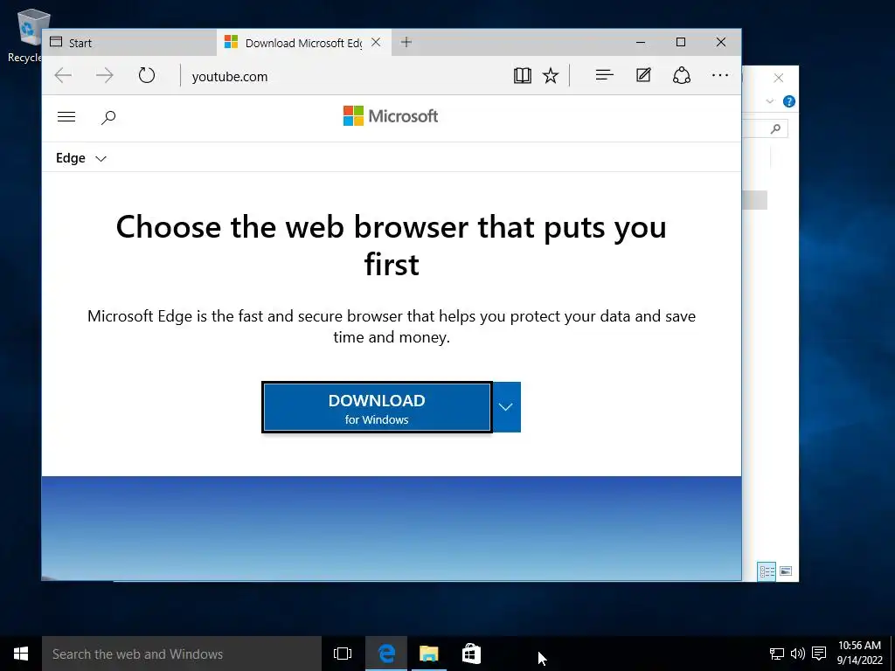The width and height of the screenshot is (895, 671).
Task: Open the Share icon in Edge
Action: [x=682, y=75]
